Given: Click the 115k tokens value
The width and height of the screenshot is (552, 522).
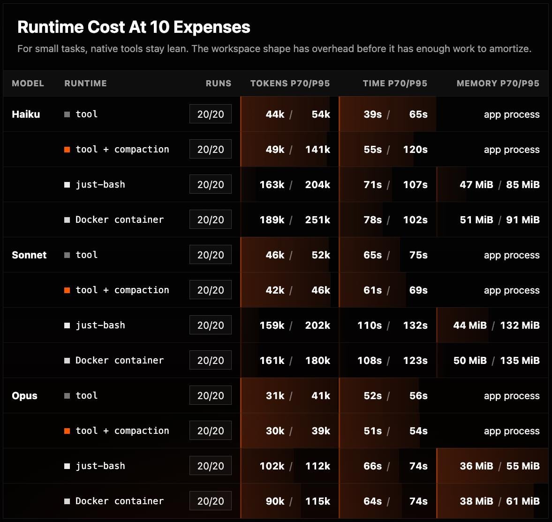Looking at the screenshot, I should tap(318, 501).
